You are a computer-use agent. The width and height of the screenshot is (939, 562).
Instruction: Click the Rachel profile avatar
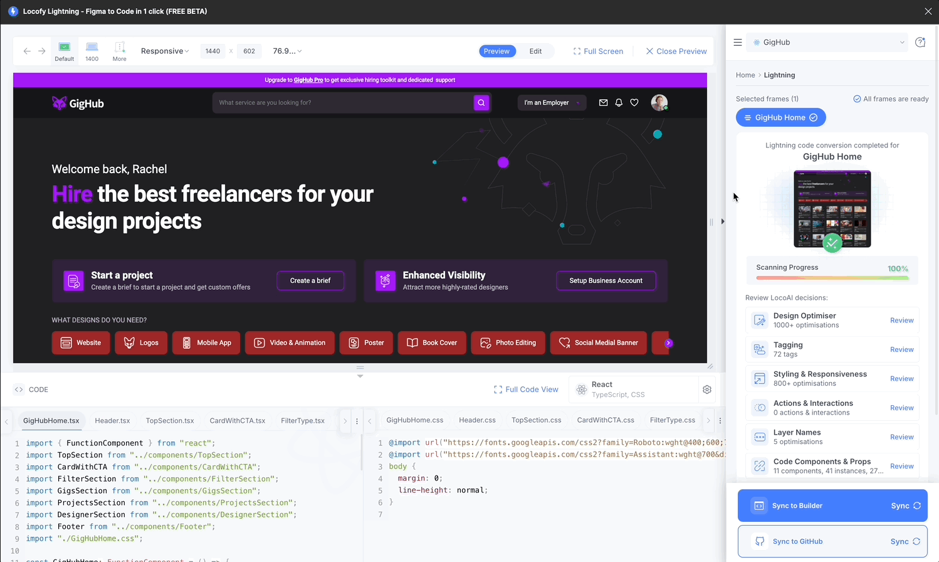click(659, 103)
